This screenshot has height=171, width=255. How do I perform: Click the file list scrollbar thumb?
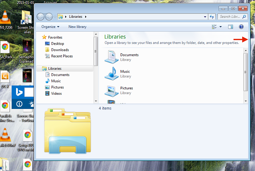246,72
